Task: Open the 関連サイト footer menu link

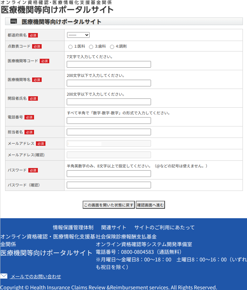Action: point(114,227)
